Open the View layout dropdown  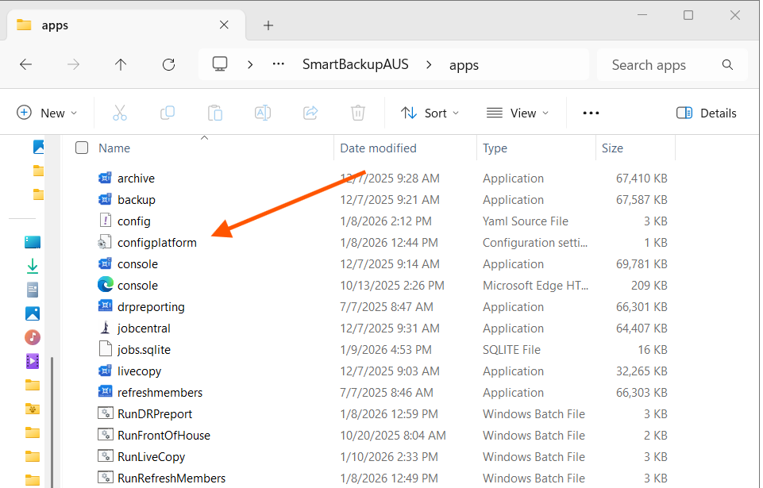[x=518, y=113]
